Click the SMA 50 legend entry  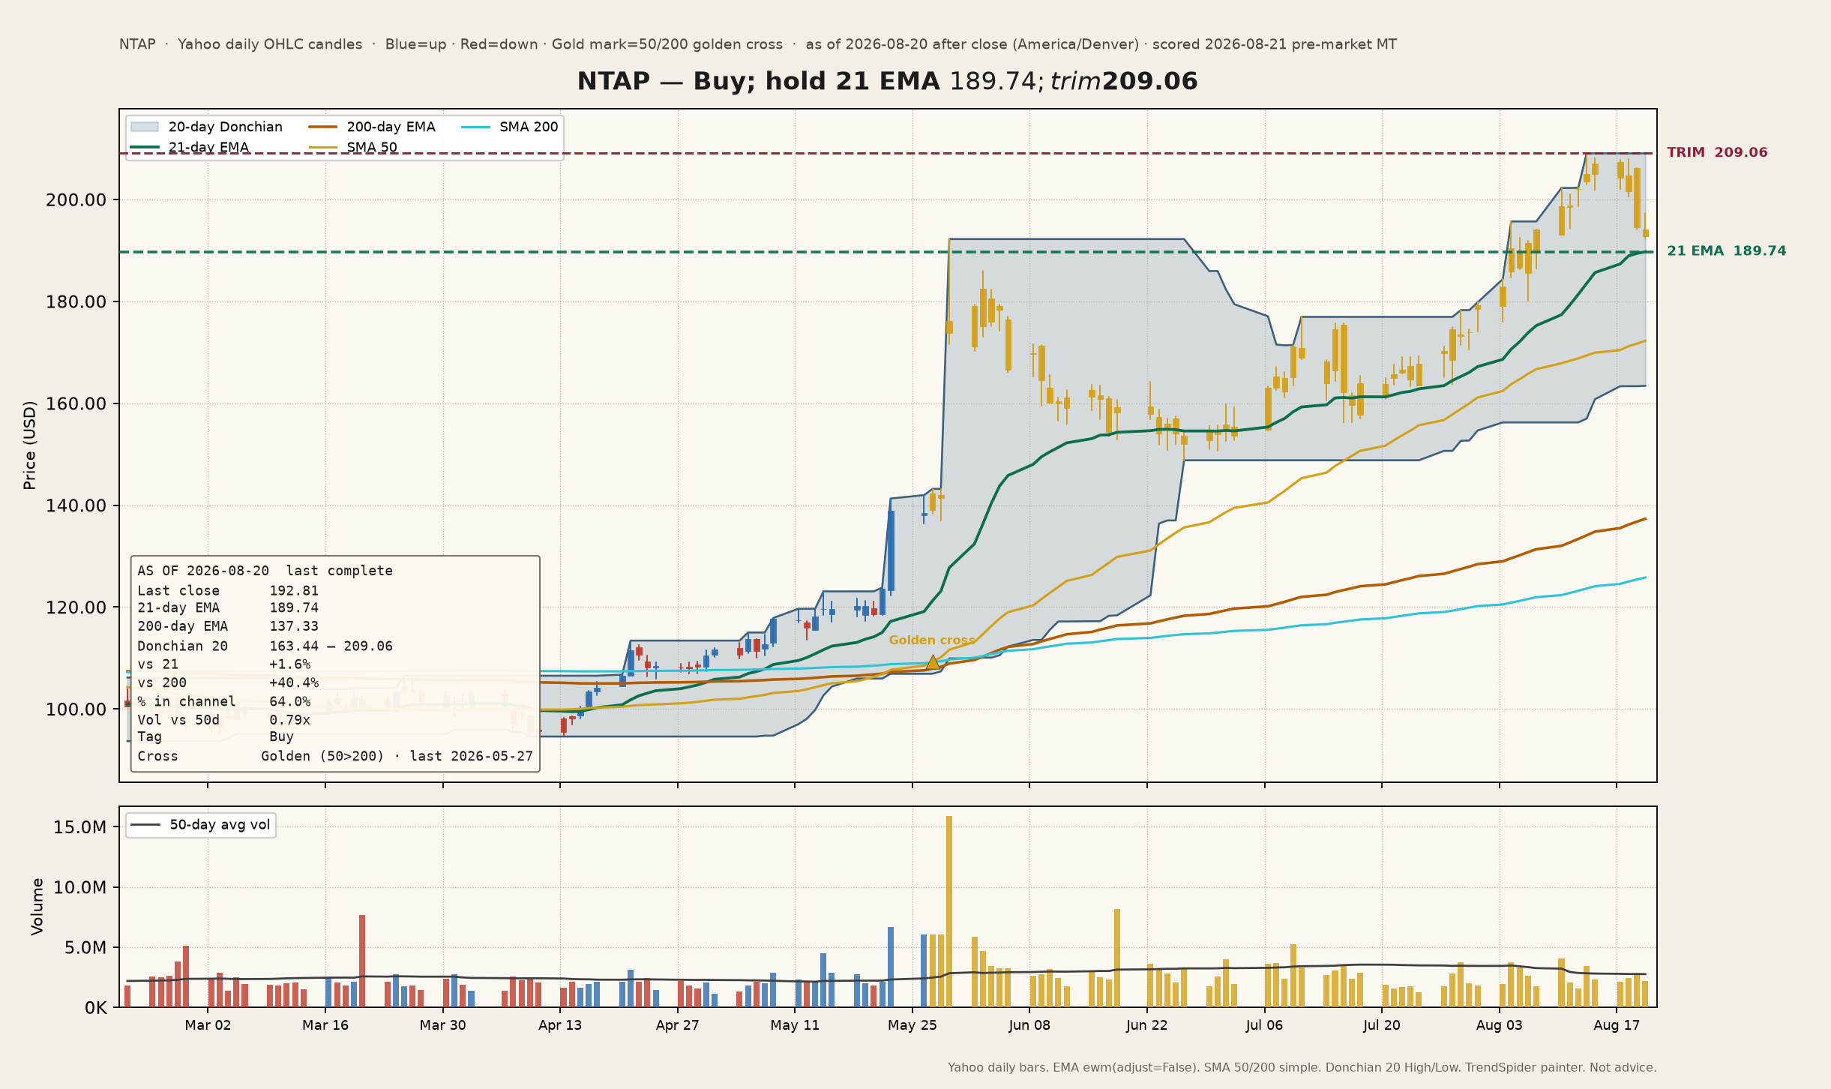click(x=353, y=147)
